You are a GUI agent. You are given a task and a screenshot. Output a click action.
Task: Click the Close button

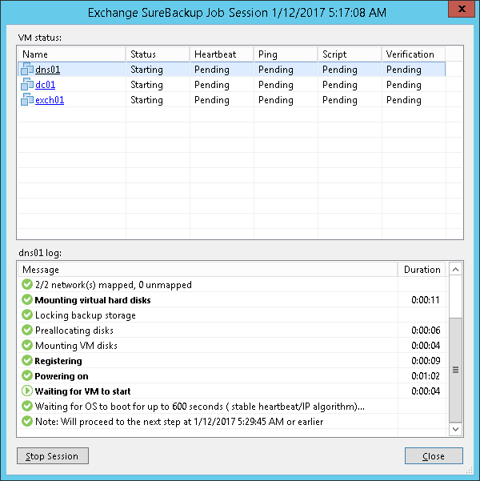(x=434, y=456)
